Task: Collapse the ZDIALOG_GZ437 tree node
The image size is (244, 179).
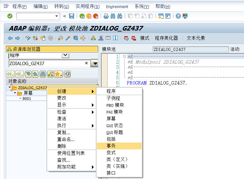Action: [x=10, y=87]
